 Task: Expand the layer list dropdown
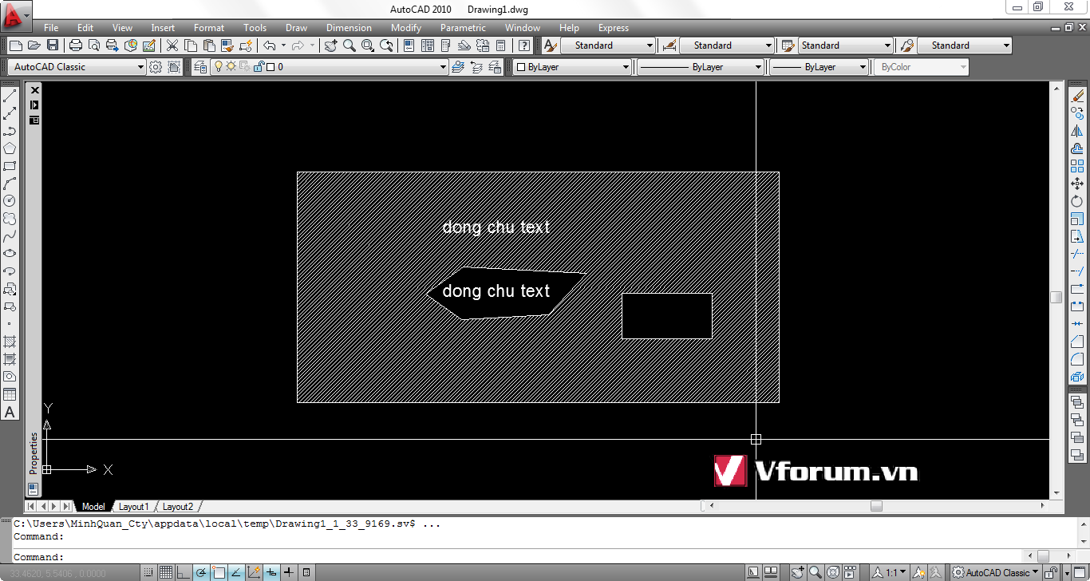pyautogui.click(x=443, y=67)
